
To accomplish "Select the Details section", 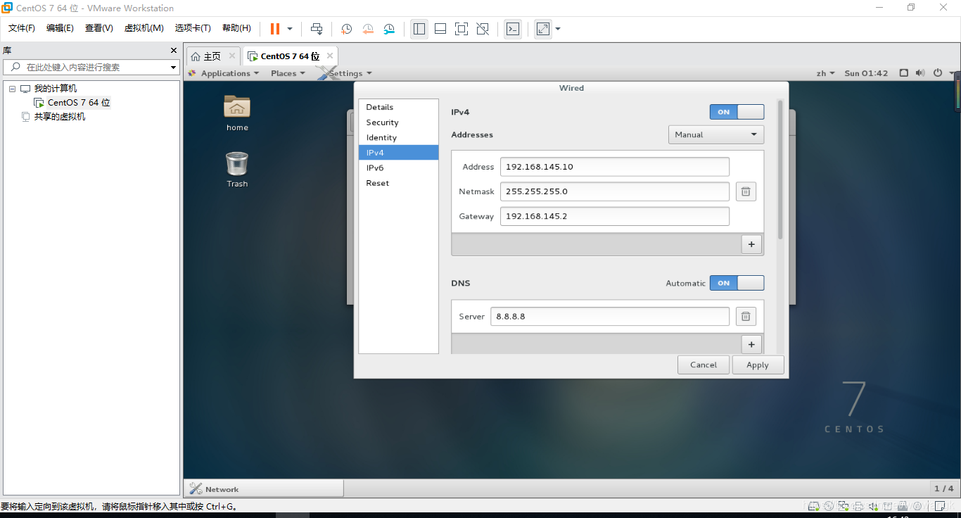I will coord(398,107).
